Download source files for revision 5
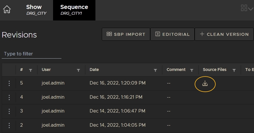Screen dimensions: 254x133 [x=205, y=83]
